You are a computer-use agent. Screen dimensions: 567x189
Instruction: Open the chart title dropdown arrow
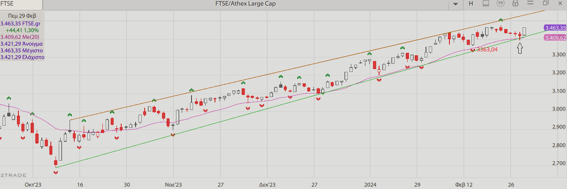click(456, 4)
